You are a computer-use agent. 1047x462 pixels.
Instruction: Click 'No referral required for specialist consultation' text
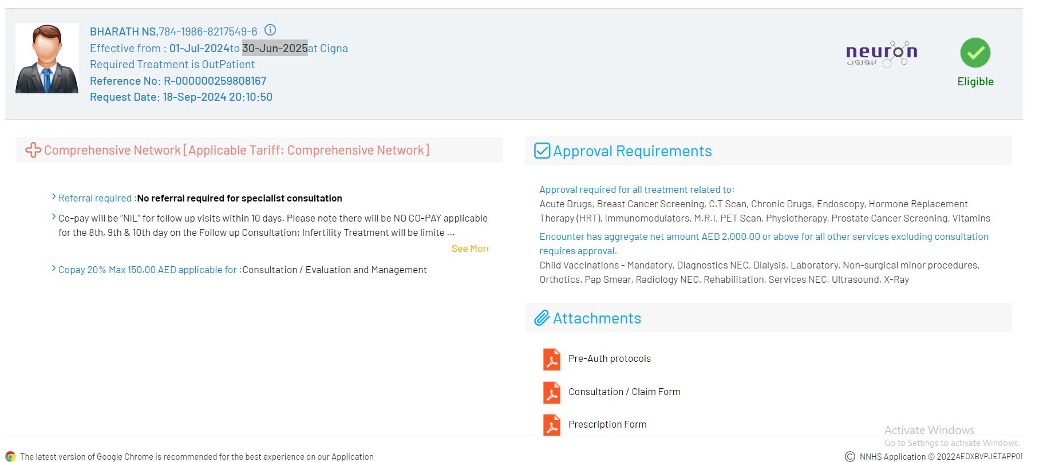239,198
